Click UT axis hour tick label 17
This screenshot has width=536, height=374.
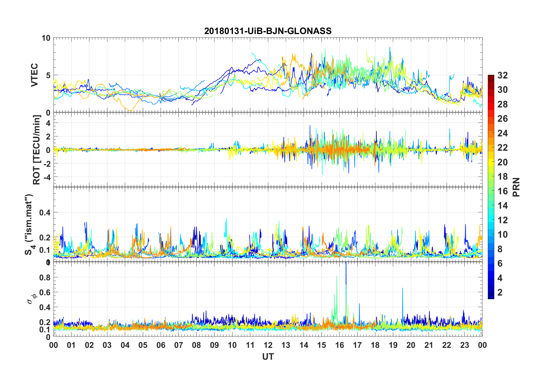pyautogui.click(x=357, y=345)
